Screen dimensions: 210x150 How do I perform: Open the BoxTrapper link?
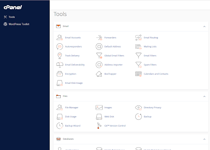click(110, 74)
